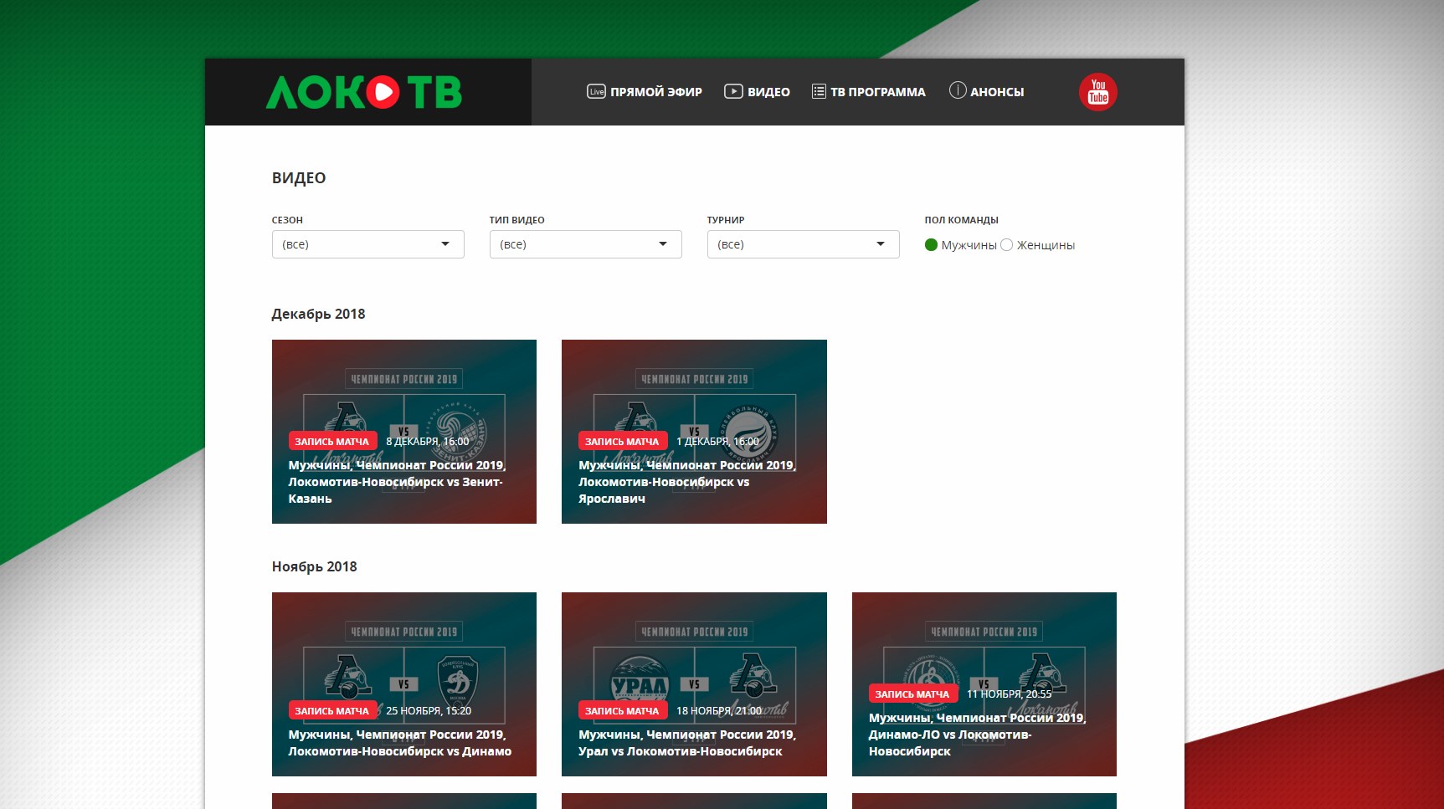1444x809 pixels.
Task: Click the '8 декабря, 16:00' date text
Action: 428,441
